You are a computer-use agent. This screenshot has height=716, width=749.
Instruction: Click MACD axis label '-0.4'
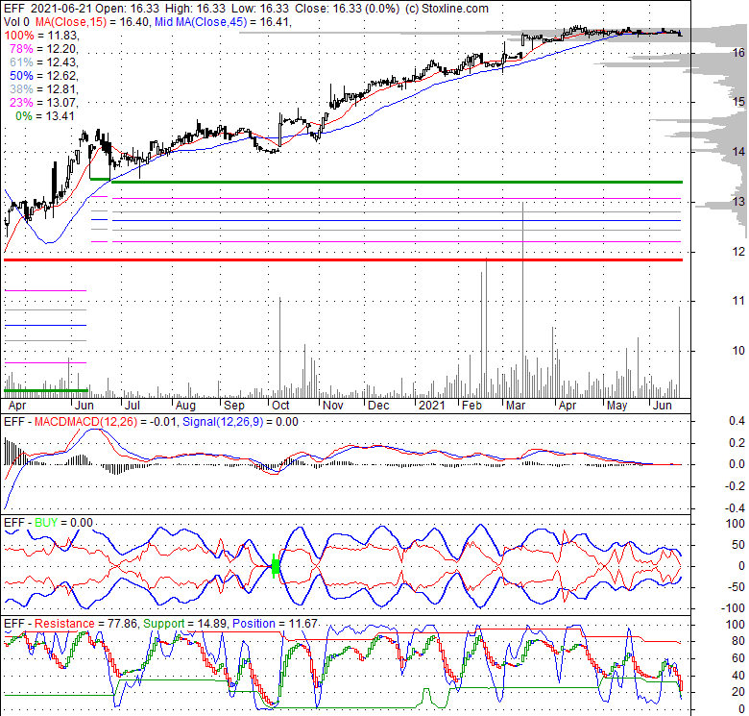(x=735, y=508)
